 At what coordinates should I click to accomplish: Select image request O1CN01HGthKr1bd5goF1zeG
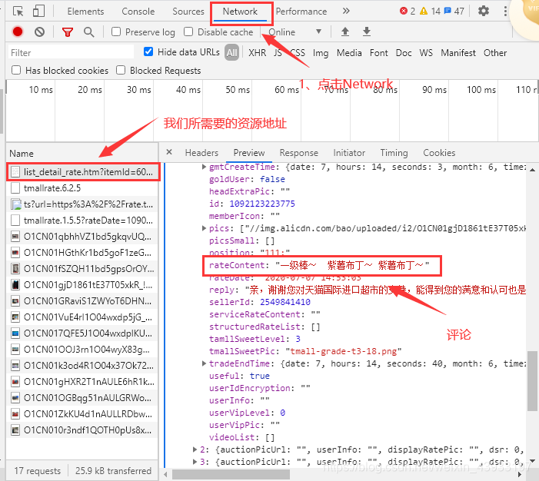click(82, 253)
